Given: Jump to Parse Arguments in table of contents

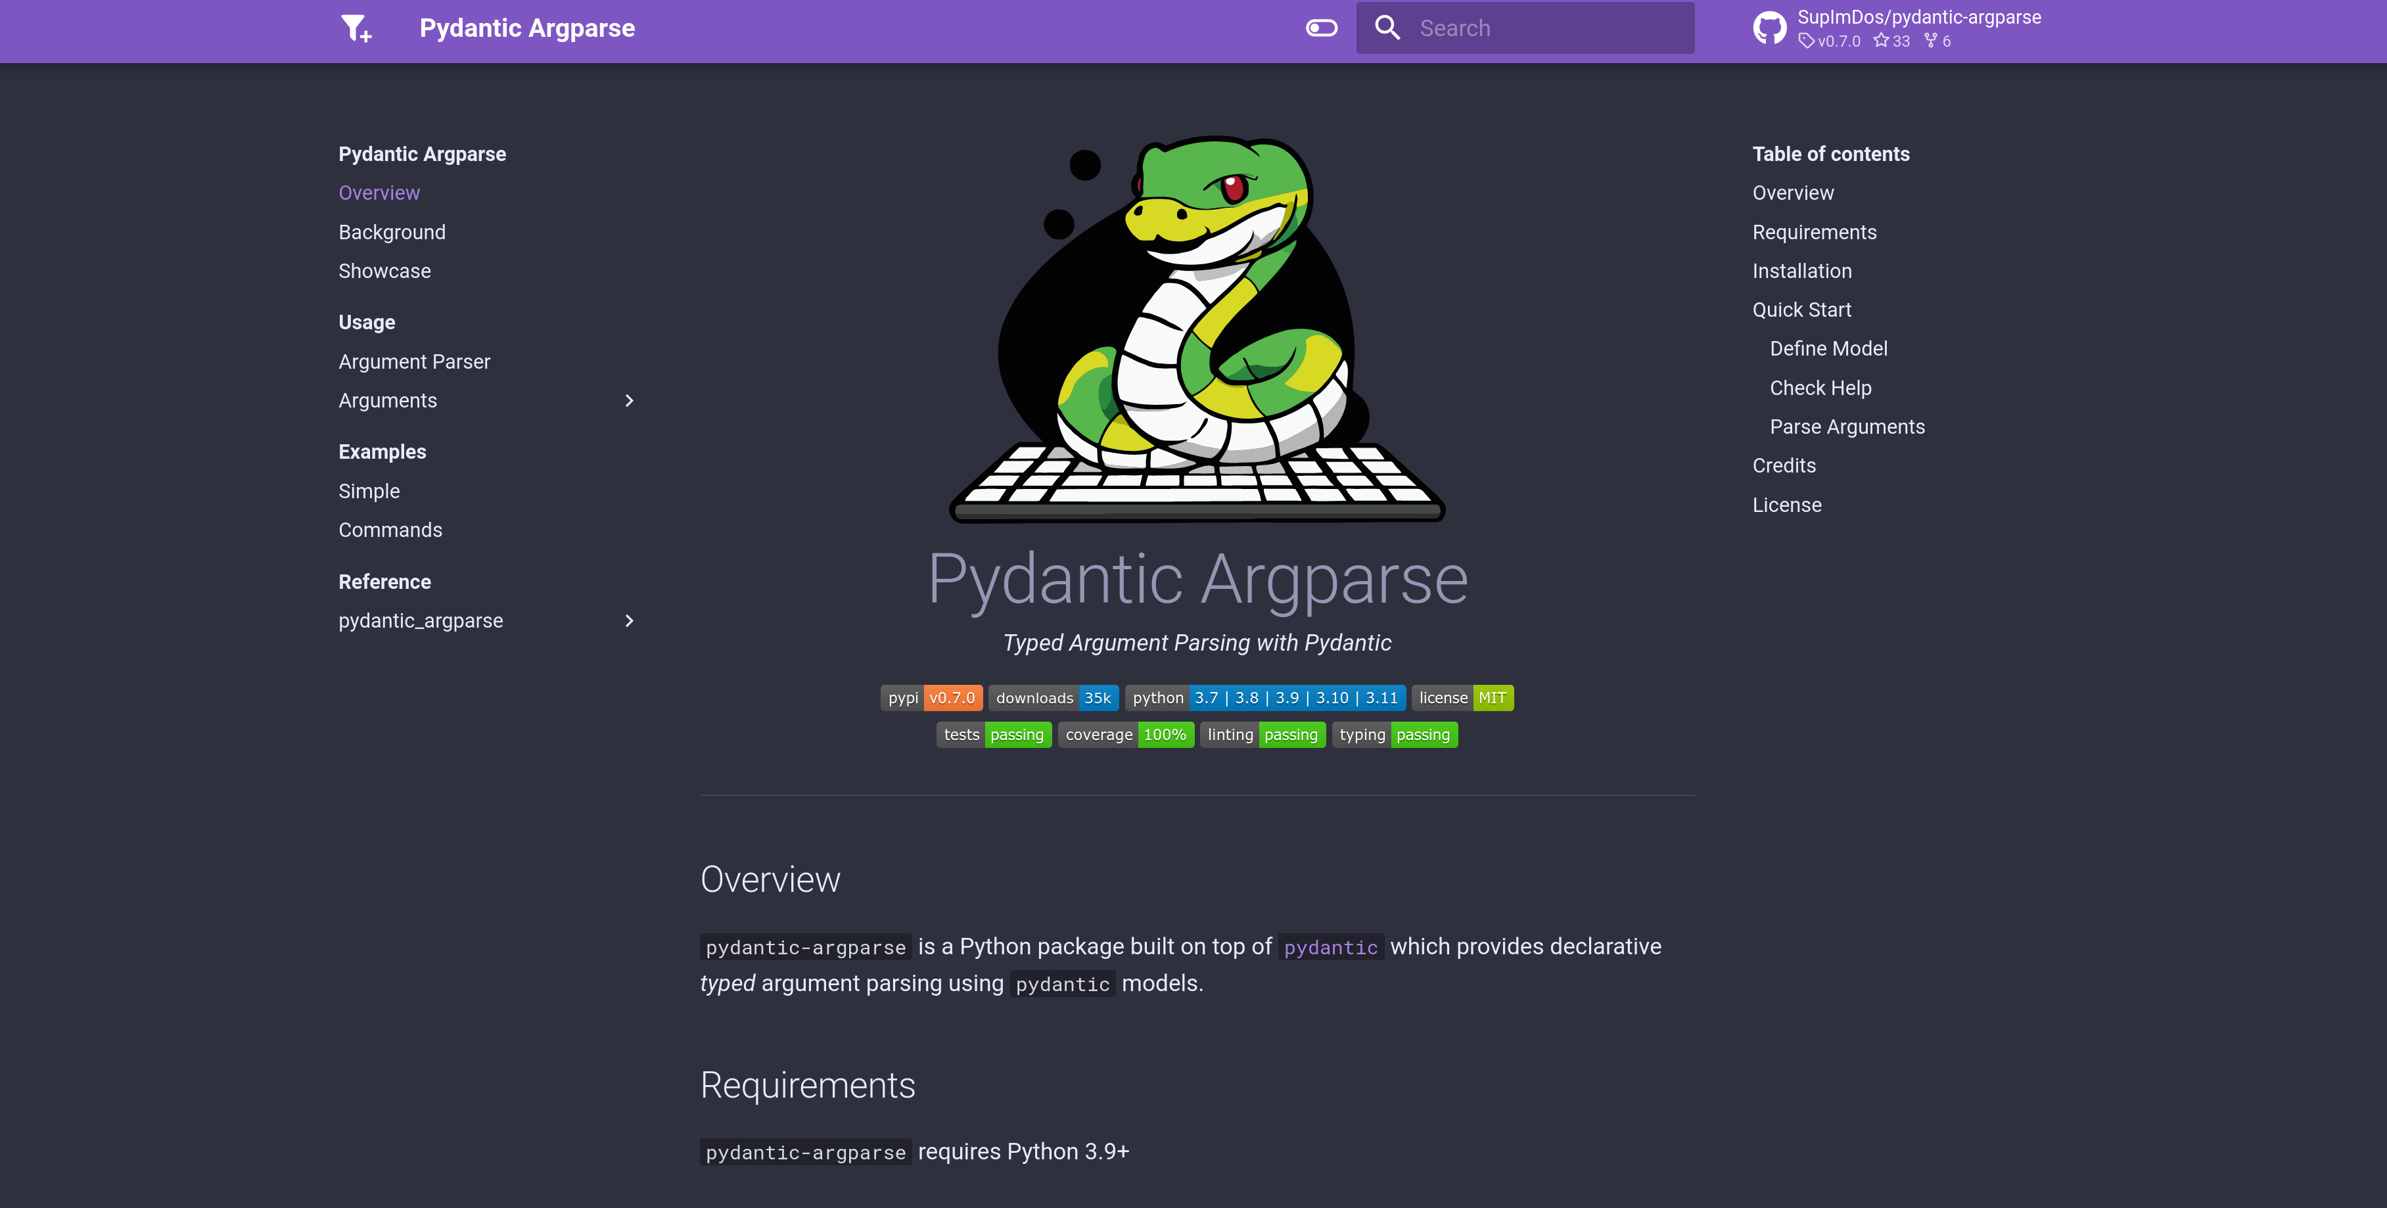Looking at the screenshot, I should tap(1847, 426).
